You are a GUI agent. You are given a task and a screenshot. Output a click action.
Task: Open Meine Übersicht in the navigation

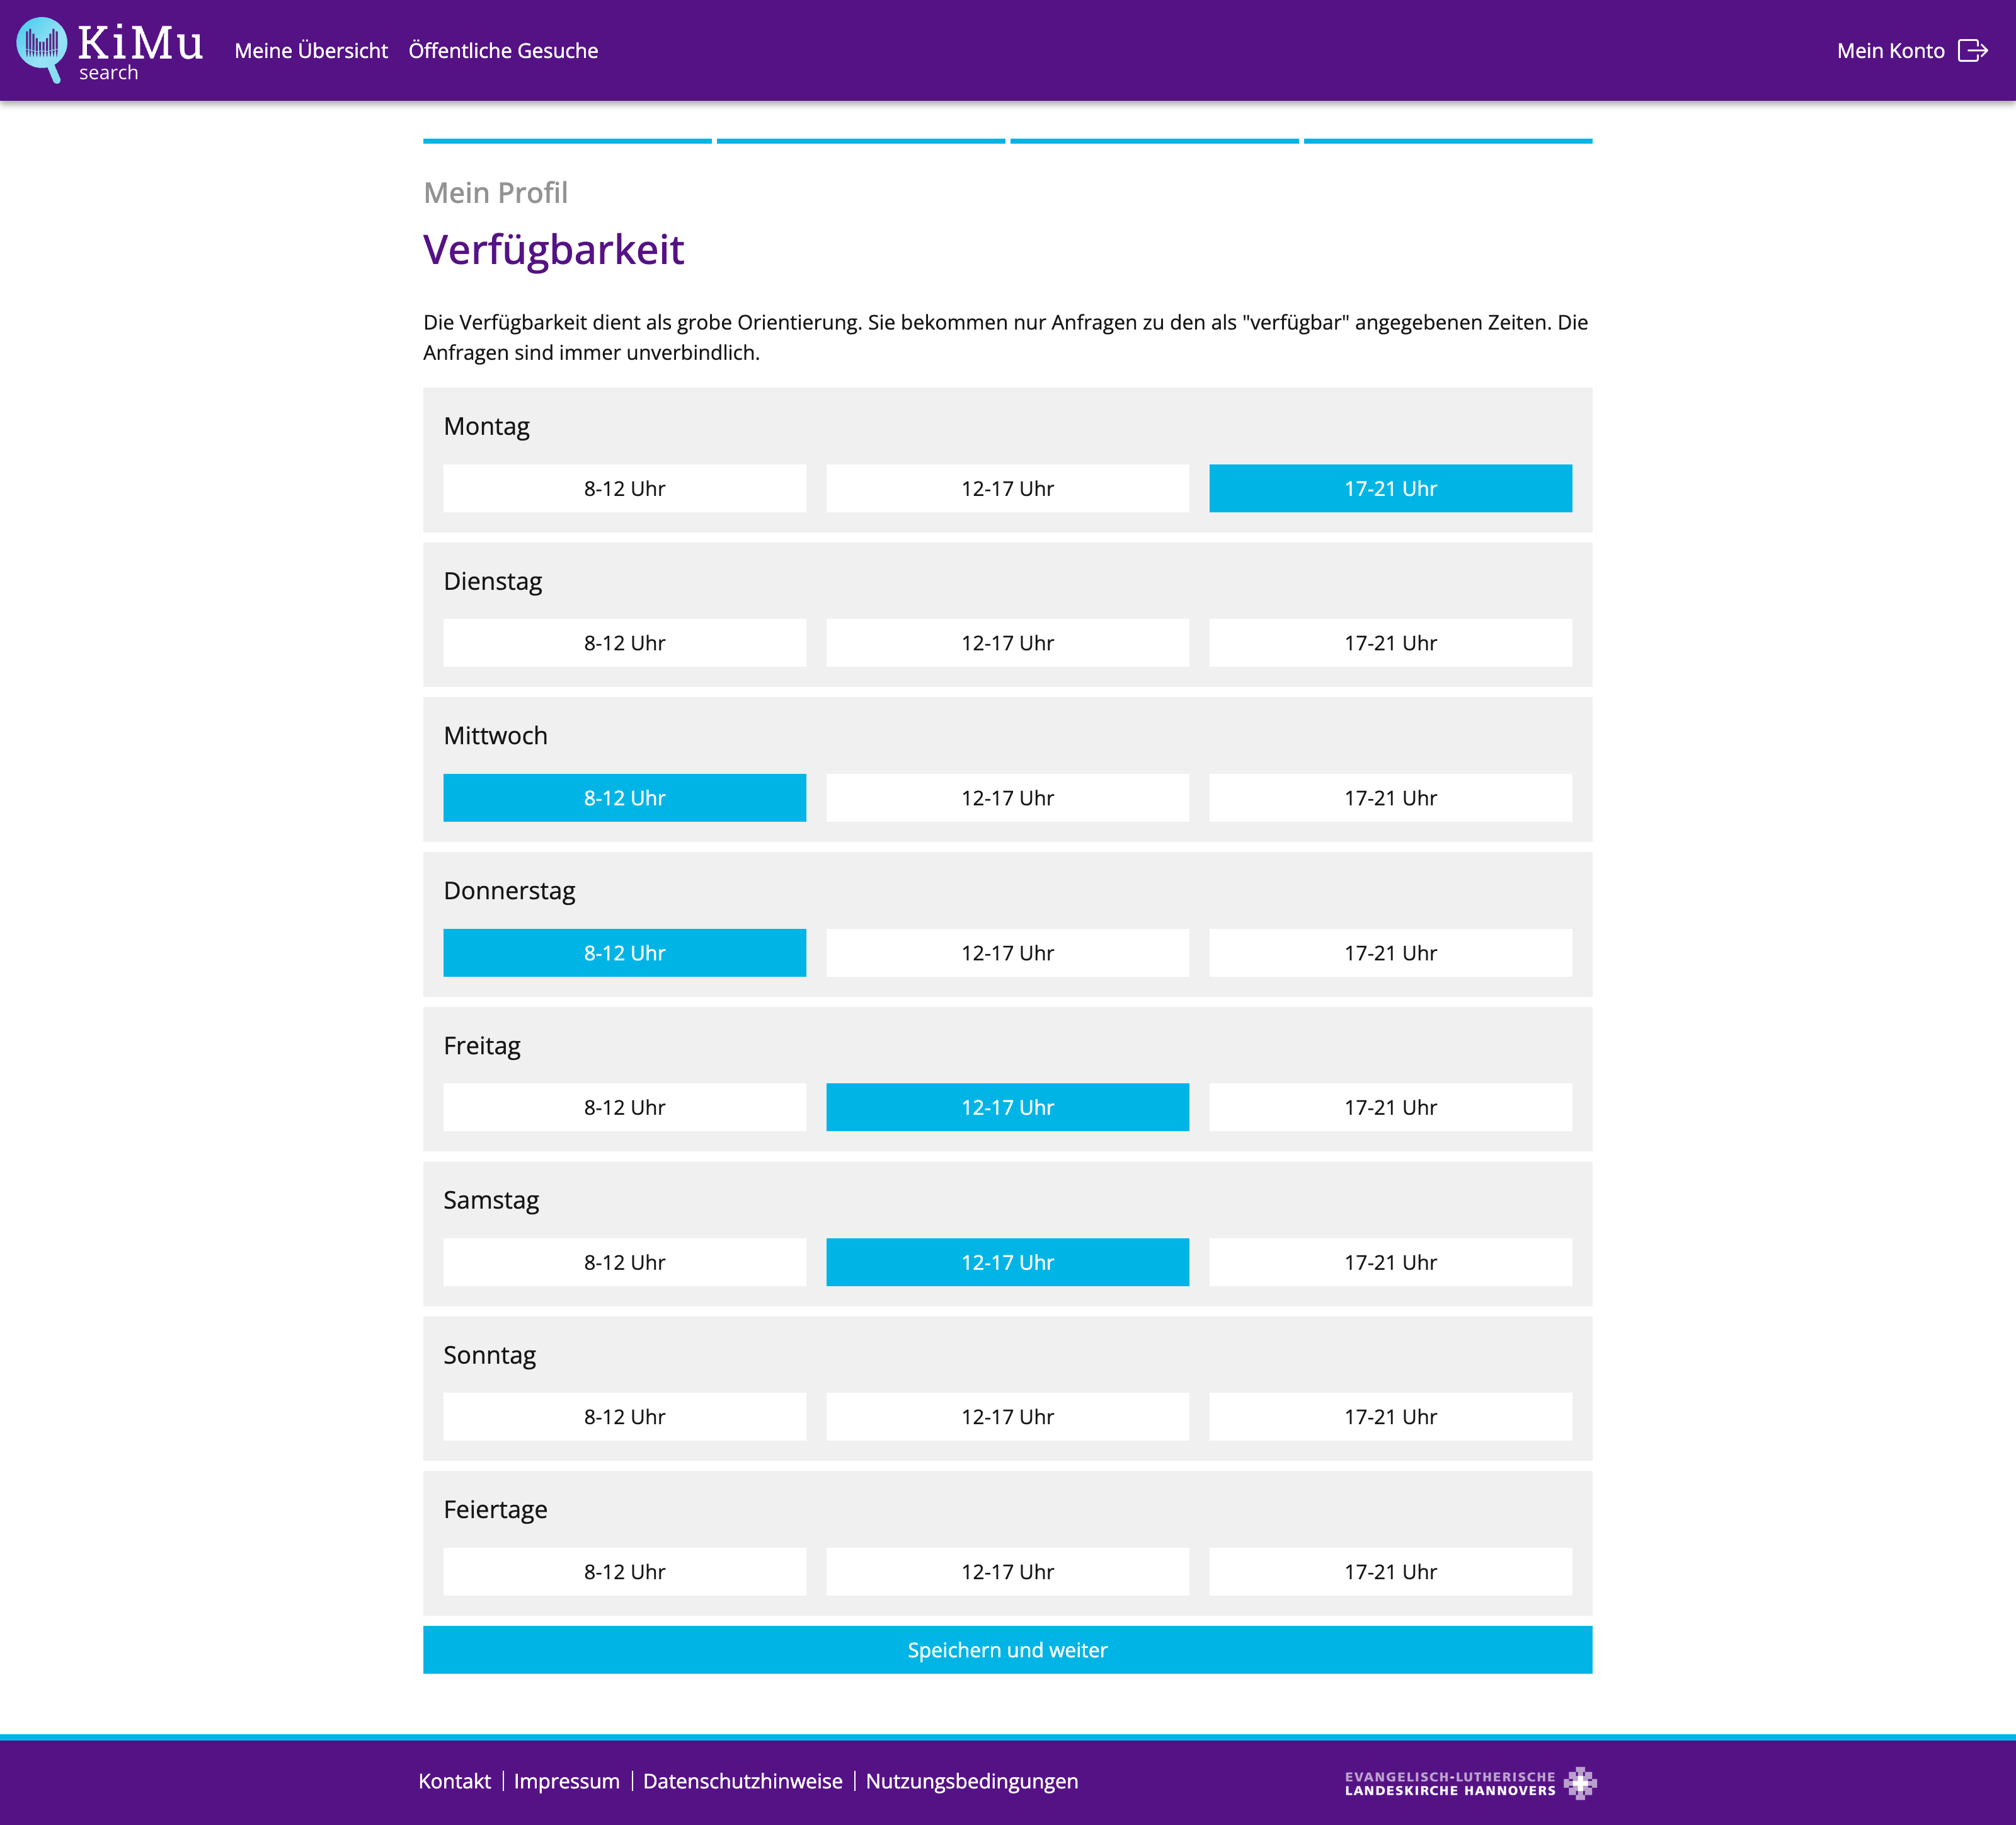pos(311,50)
